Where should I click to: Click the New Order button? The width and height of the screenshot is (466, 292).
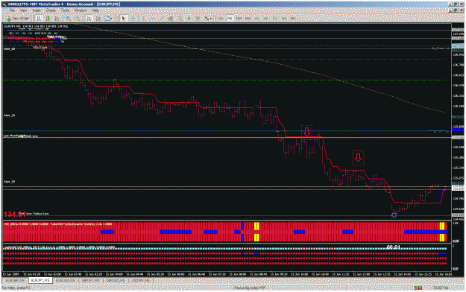click(x=18, y=19)
